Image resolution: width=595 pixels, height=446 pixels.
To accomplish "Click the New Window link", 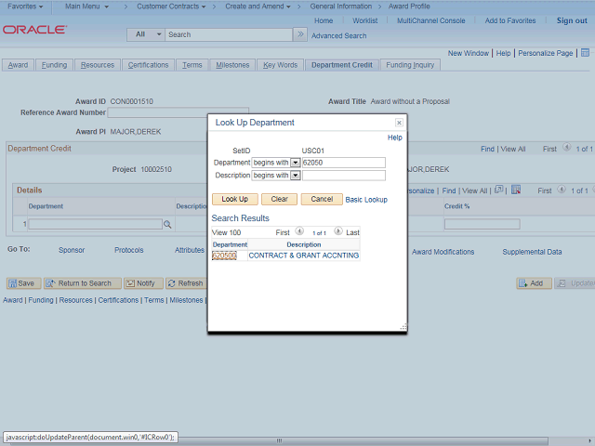I will click(469, 53).
